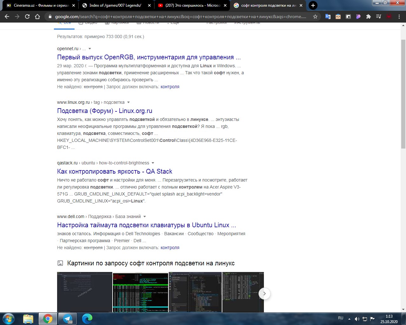Switch the RU keyboard language indicator

(x=341, y=318)
